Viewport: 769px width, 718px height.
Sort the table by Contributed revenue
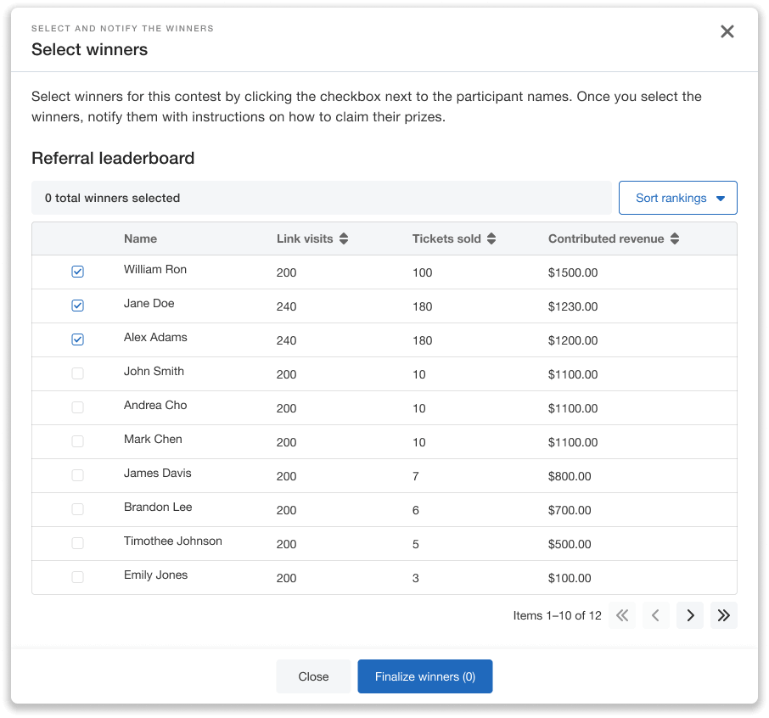point(674,238)
